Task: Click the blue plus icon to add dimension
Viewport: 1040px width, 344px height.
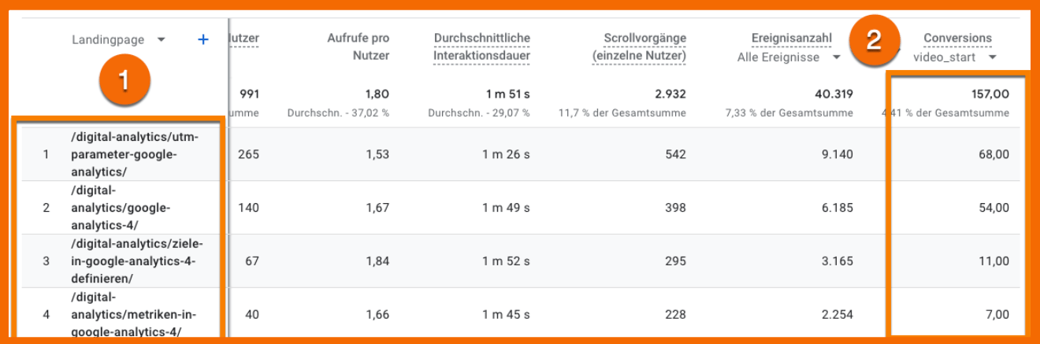Action: click(203, 39)
